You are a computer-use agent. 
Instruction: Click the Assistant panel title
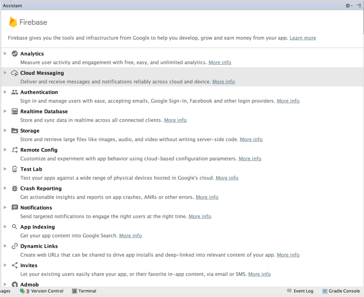(12, 6)
